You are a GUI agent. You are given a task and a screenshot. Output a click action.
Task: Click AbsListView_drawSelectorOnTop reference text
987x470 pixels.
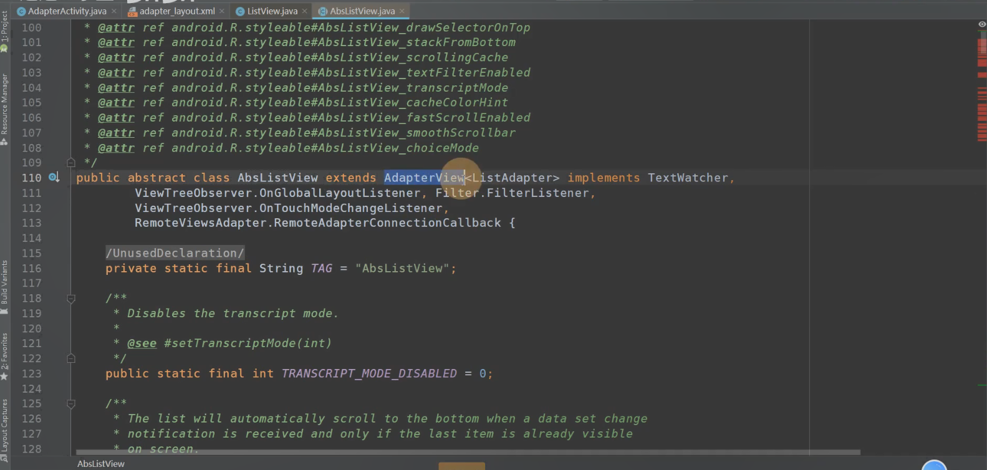(424, 27)
